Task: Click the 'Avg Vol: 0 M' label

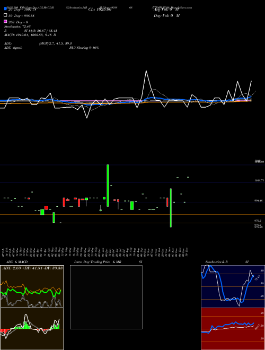Action: pyautogui.click(x=166, y=10)
